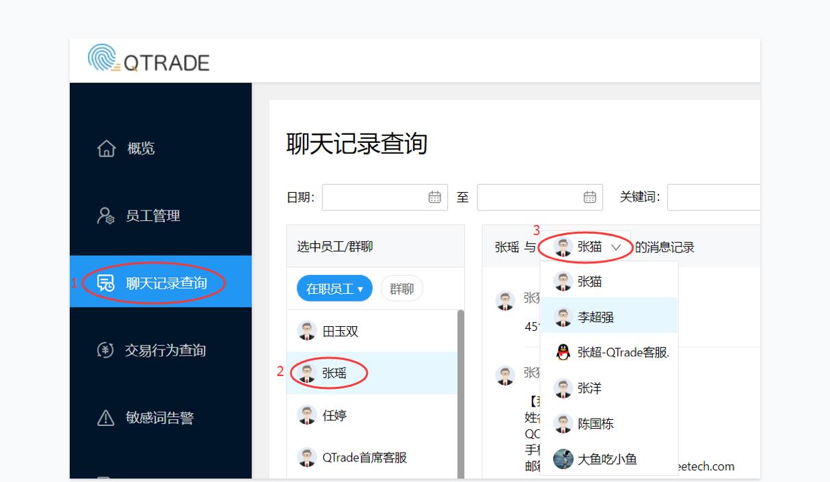The height and width of the screenshot is (482, 830).
Task: Open 员工管理 in the sidebar
Action: 161,216
